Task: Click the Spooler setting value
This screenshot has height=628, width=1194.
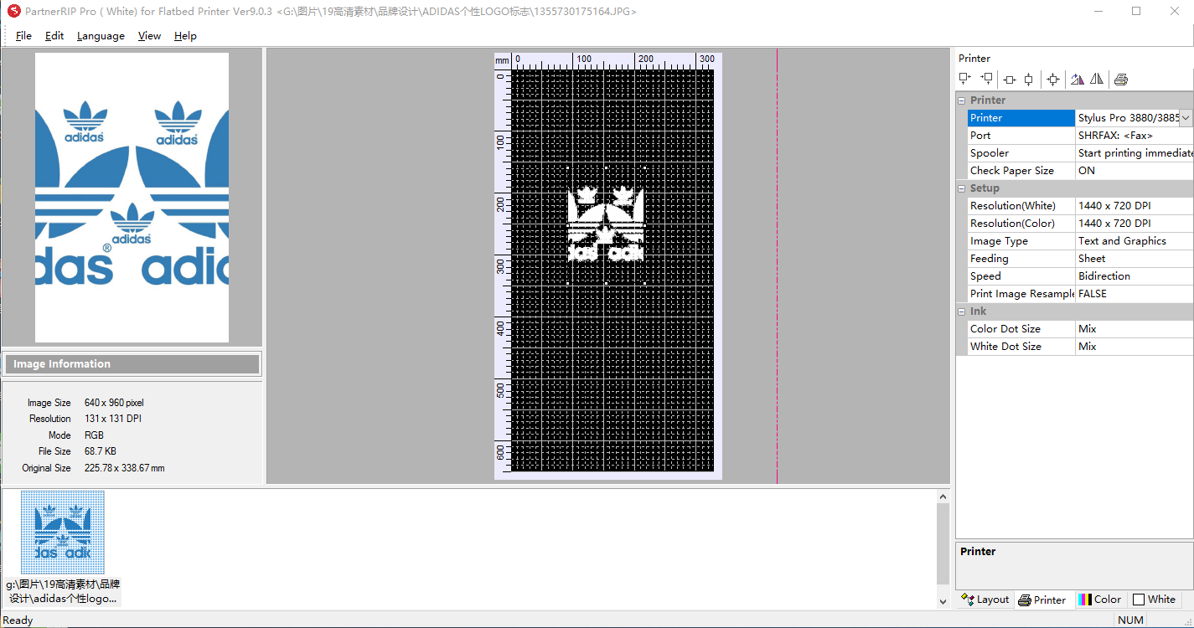Action: click(1134, 153)
